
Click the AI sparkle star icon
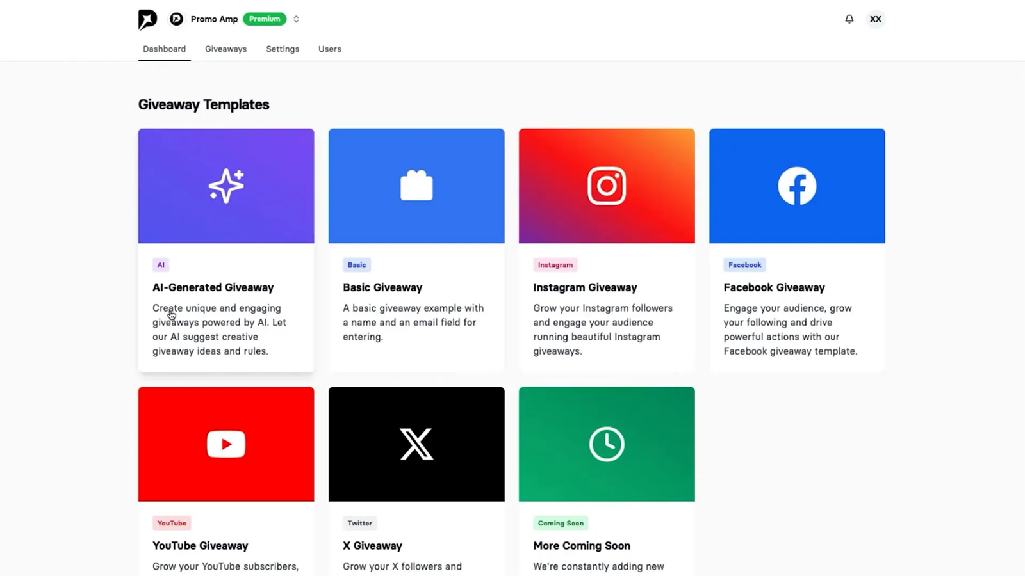point(226,186)
